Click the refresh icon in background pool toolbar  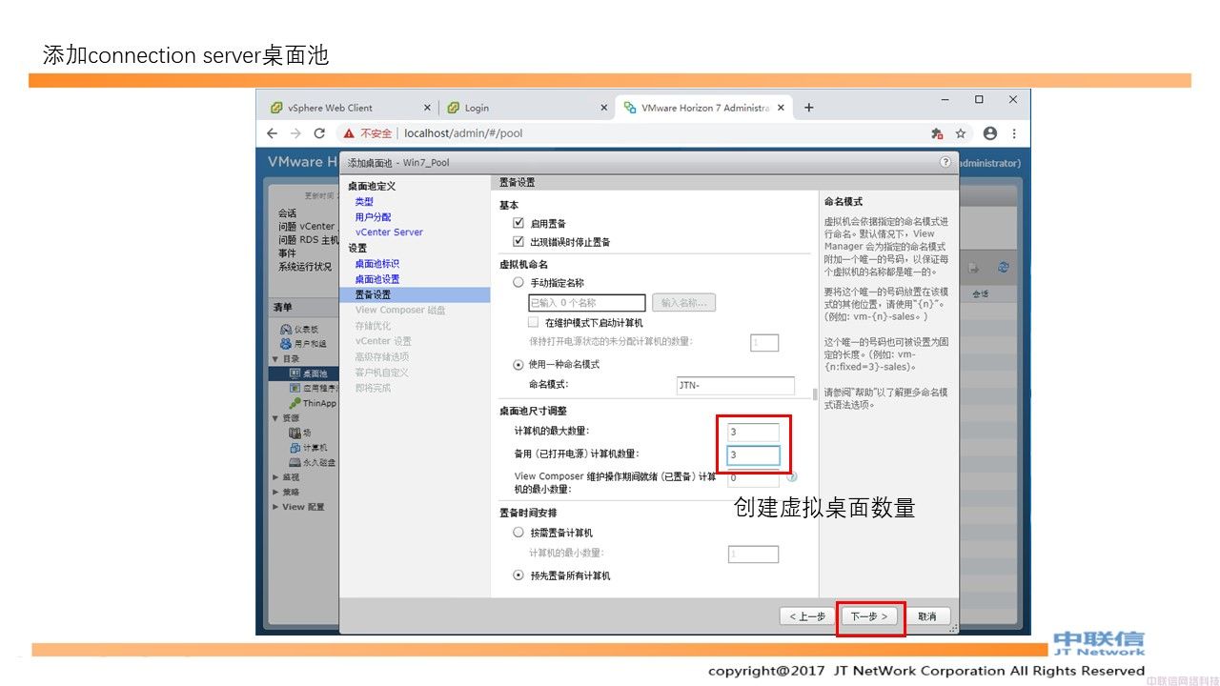[1003, 268]
